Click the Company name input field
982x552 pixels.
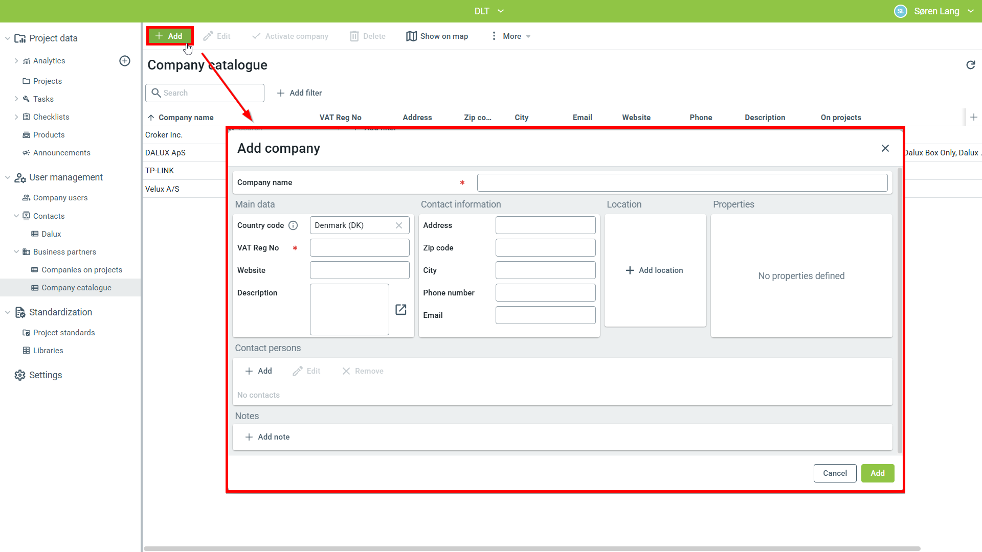coord(682,182)
